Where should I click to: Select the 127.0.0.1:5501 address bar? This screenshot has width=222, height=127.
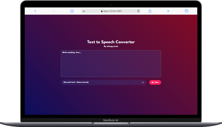[111, 11]
